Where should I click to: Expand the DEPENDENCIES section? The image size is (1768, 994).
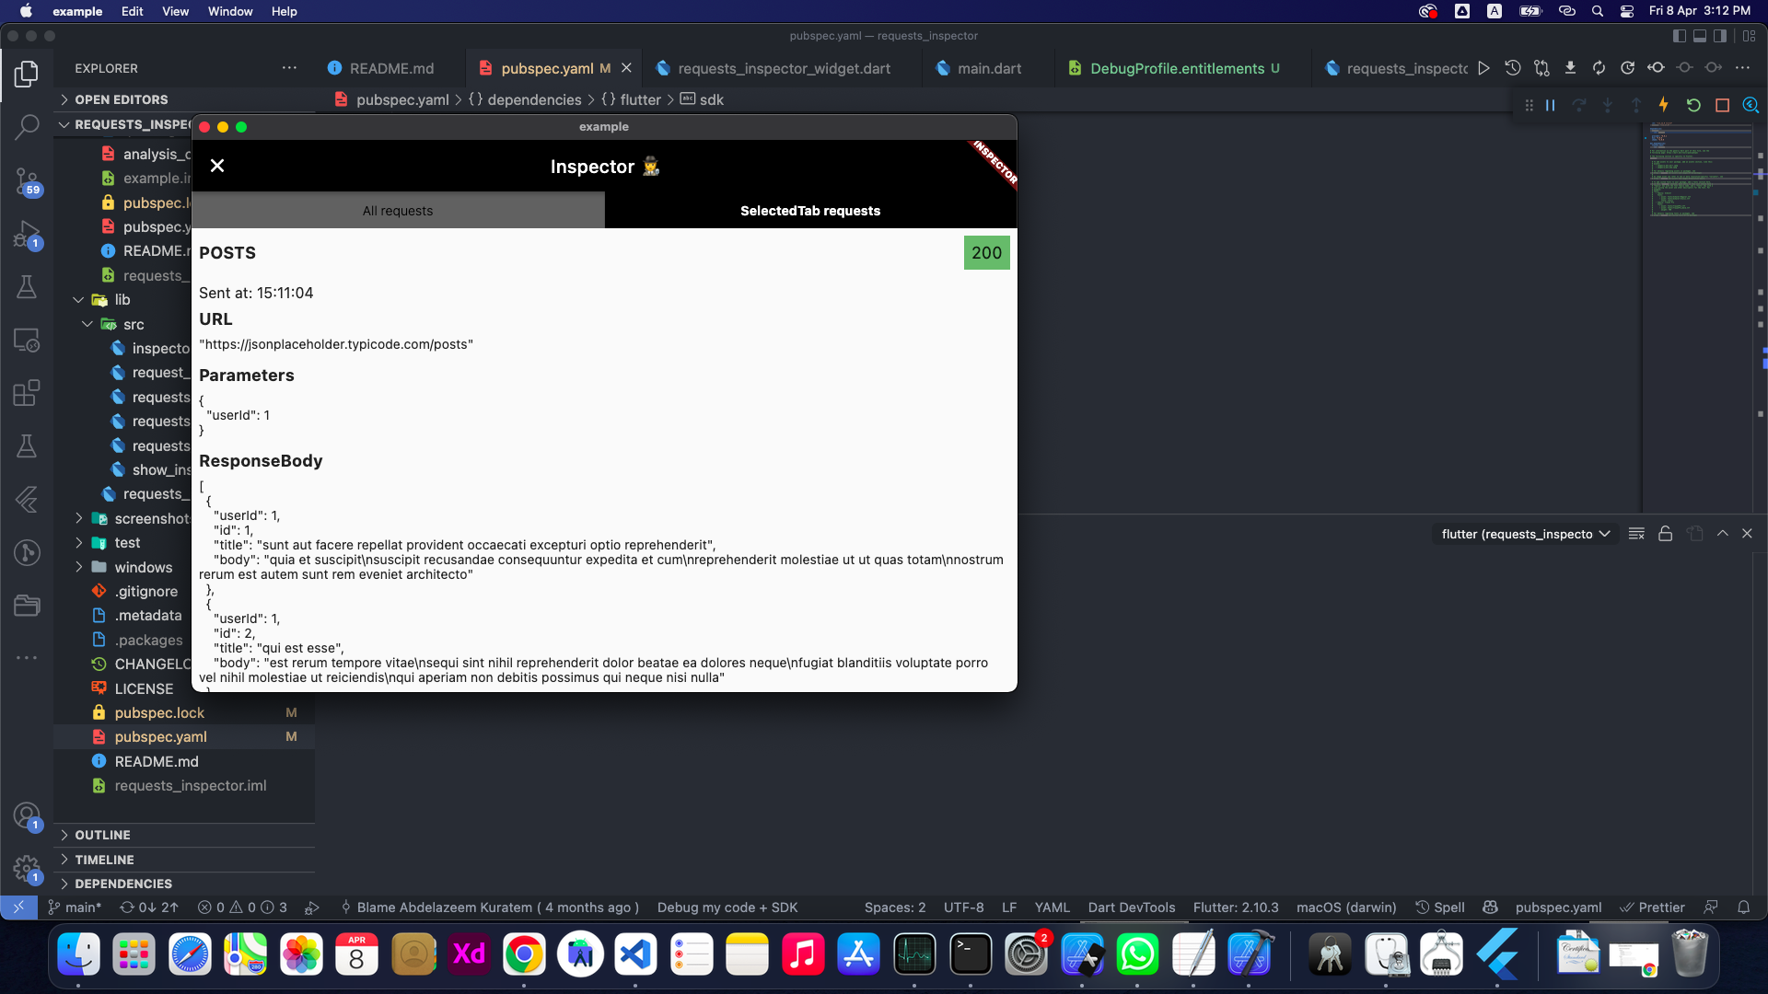123,884
